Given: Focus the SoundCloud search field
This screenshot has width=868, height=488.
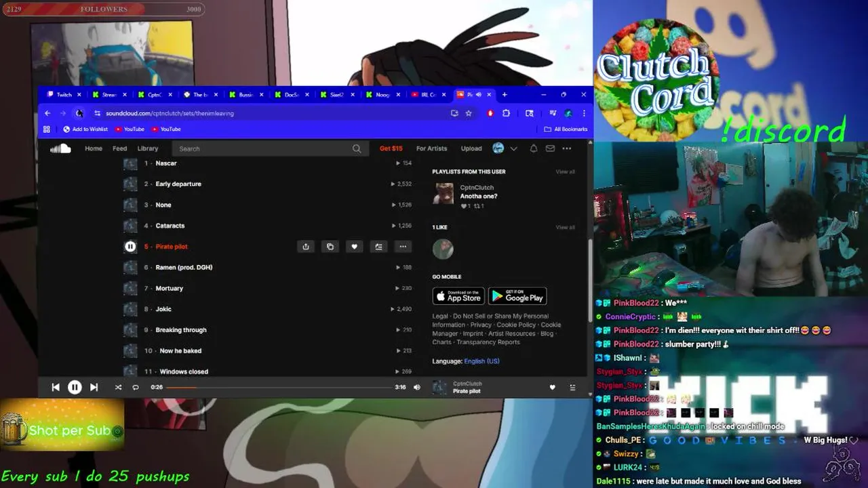Looking at the screenshot, I should click(x=270, y=148).
